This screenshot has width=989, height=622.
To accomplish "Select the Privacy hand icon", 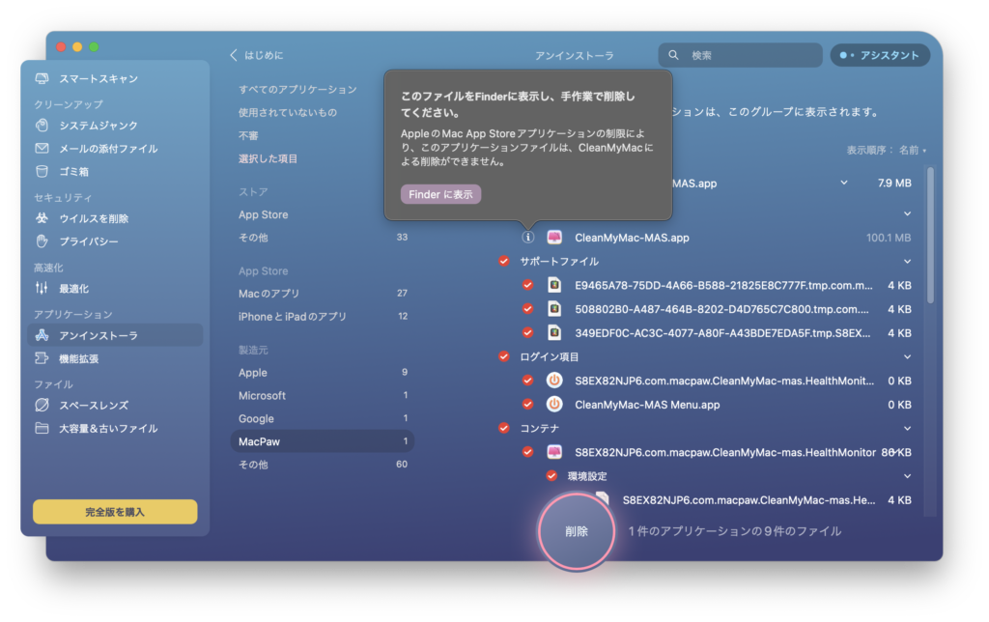I will click(42, 241).
